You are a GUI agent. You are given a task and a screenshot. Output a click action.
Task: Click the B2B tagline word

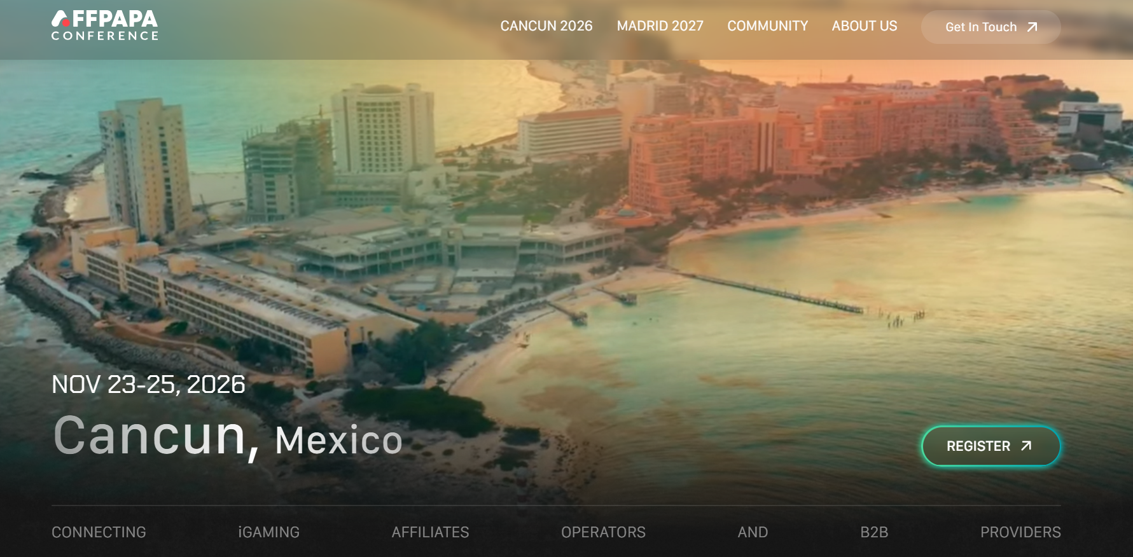click(874, 532)
